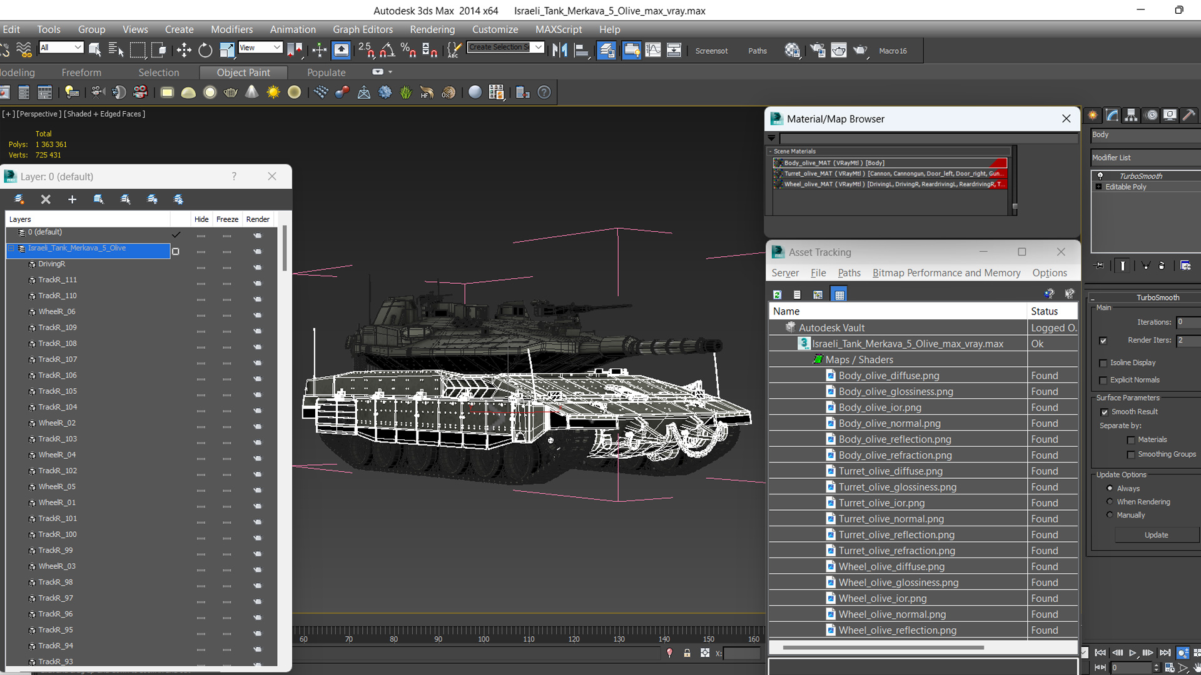1201x675 pixels.
Task: Toggle Window/Crossing selection mode
Action: (159, 51)
